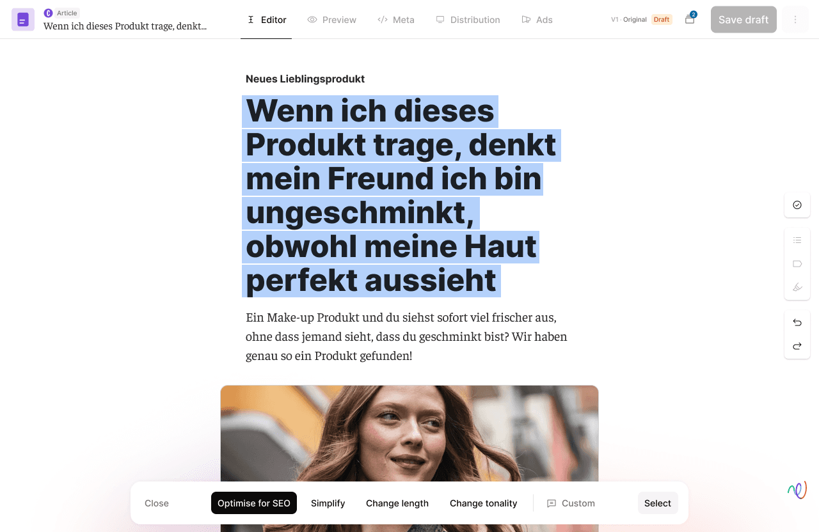Click the tag label icon in right sidebar
The image size is (819, 532).
[797, 263]
